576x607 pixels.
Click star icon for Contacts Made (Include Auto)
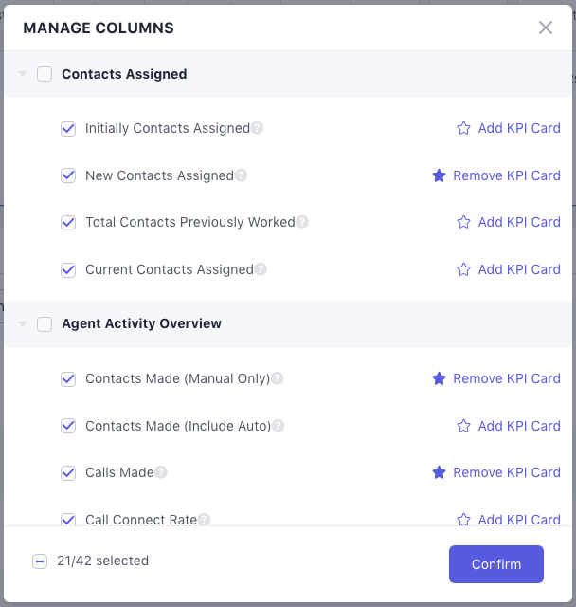point(463,426)
